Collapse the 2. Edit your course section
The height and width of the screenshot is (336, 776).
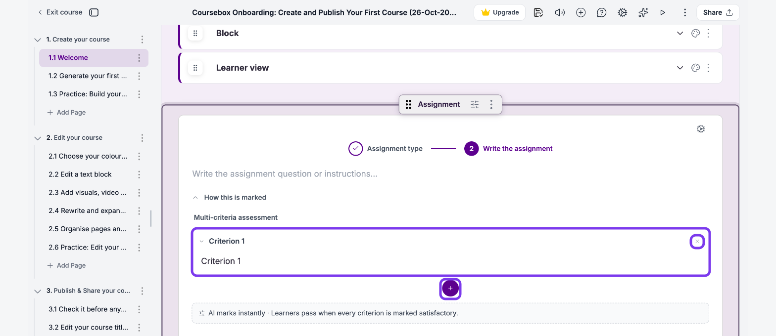[38, 138]
